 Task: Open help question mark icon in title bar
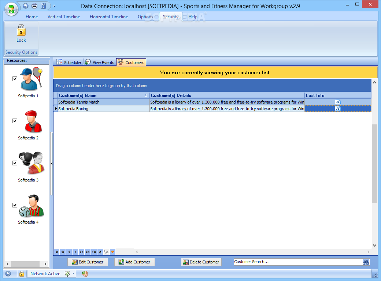[x=43, y=6]
